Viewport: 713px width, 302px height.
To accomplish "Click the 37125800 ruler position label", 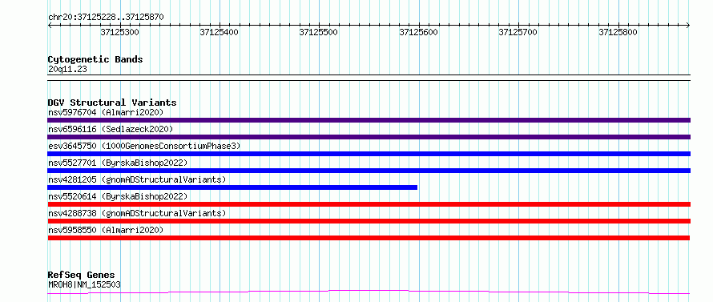I will pyautogui.click(x=618, y=32).
